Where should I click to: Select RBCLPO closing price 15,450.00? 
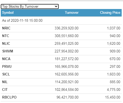pos(113,97)
